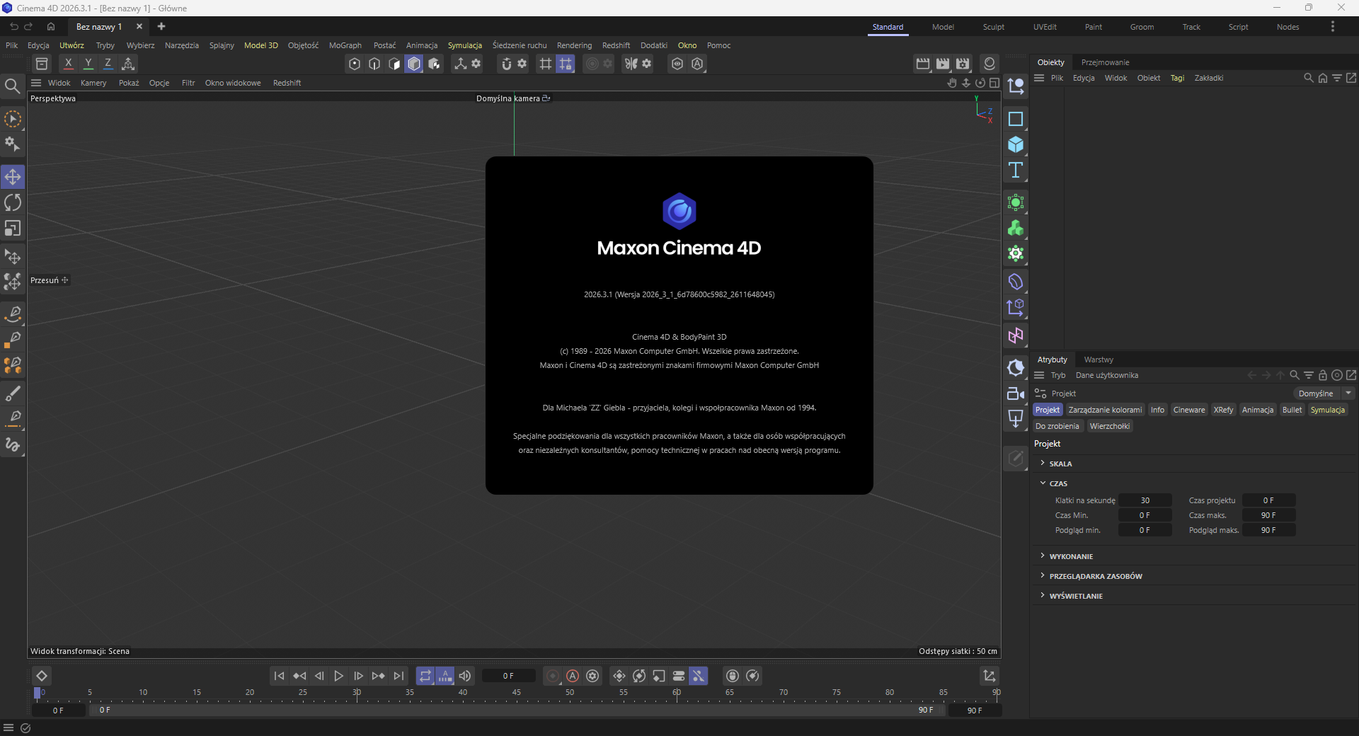The height and width of the screenshot is (736, 1359).
Task: Open the MoGraph menu
Action: [x=345, y=45]
